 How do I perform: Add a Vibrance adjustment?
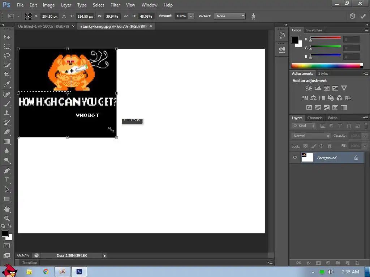344,88
